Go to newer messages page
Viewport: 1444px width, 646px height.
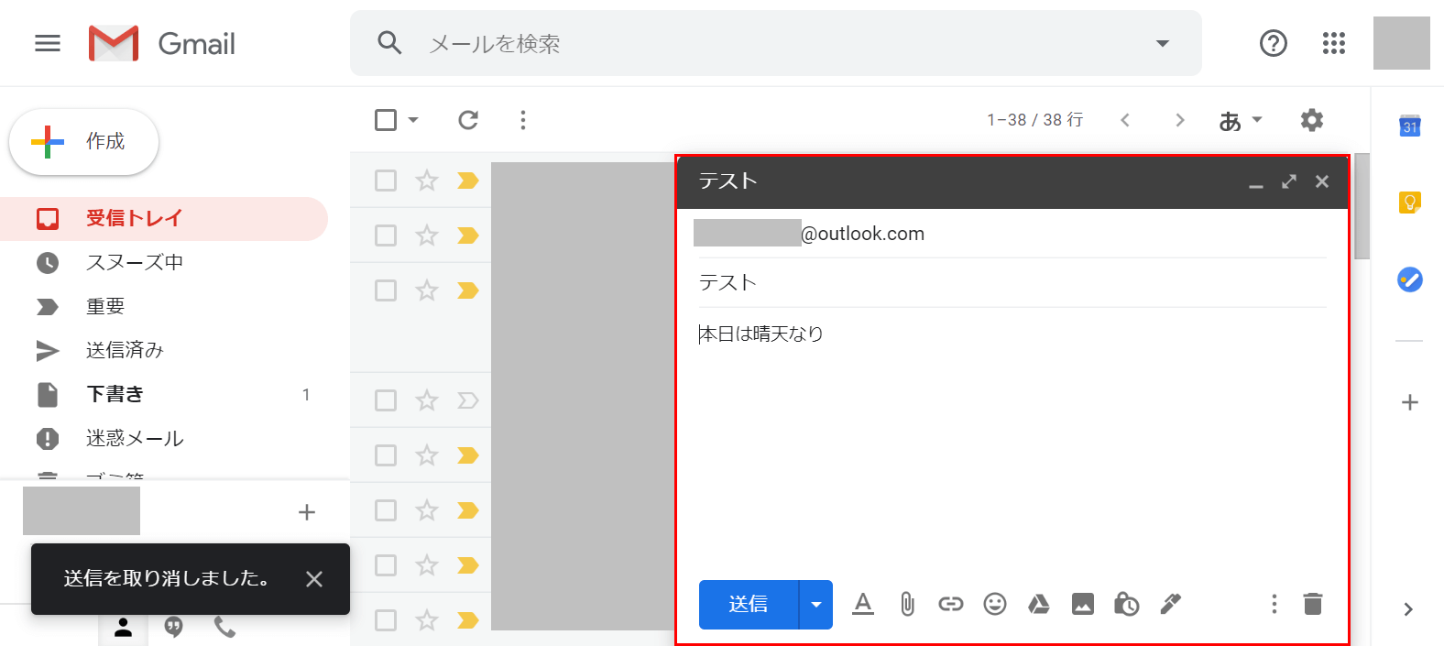(1125, 120)
